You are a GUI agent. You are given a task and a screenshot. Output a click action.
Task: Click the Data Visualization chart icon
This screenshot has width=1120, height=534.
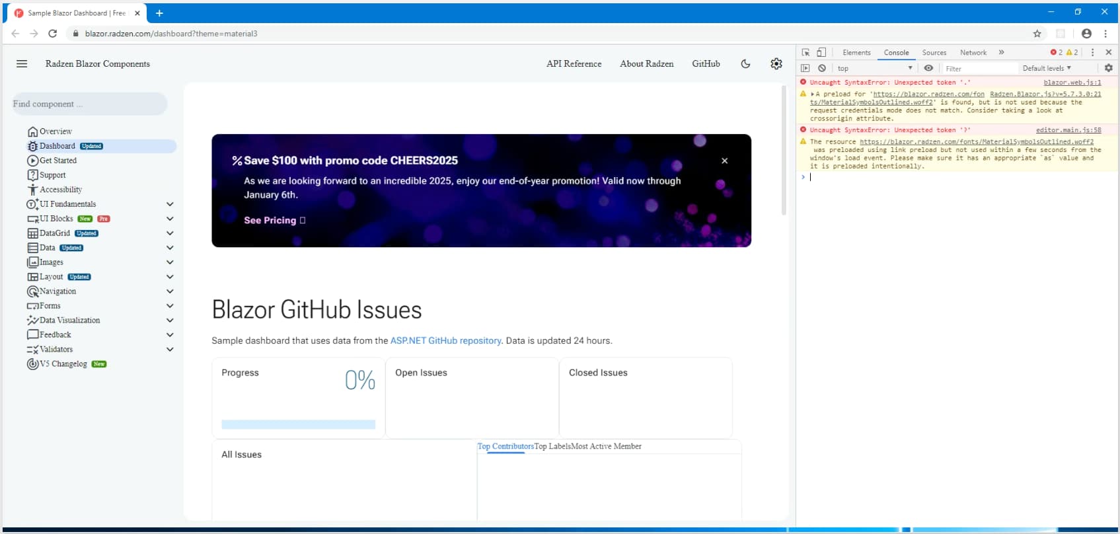point(32,321)
